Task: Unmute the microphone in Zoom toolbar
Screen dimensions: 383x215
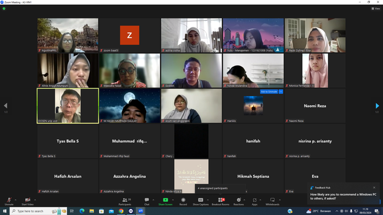Action: 9,201
